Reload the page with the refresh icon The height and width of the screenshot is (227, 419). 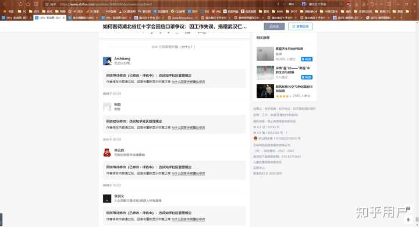point(20,4)
